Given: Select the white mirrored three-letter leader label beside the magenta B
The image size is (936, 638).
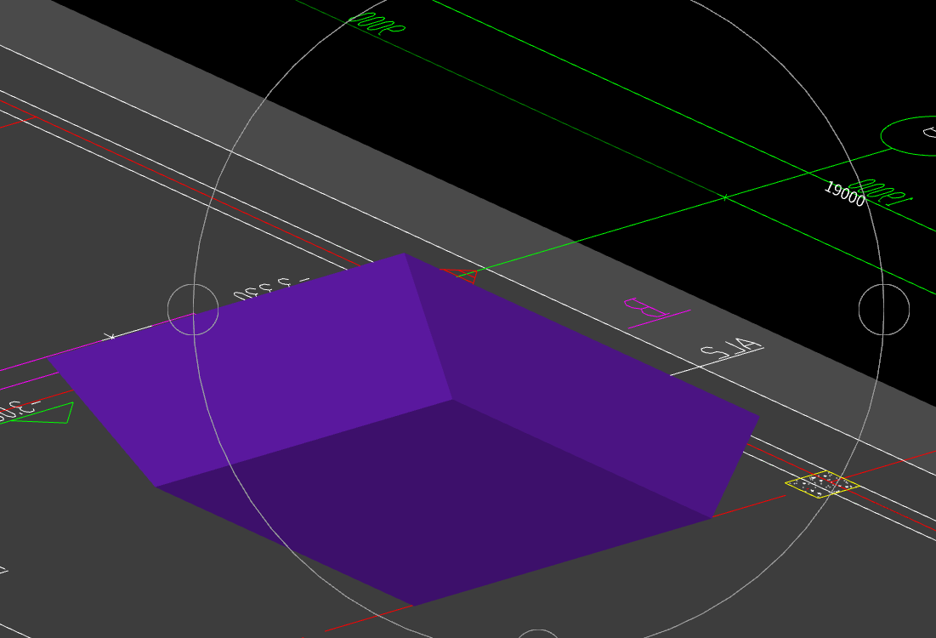Looking at the screenshot, I should click(730, 348).
